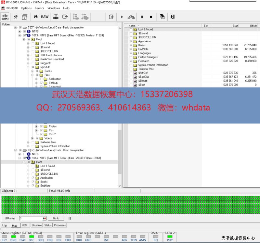The height and width of the screenshot is (243, 260).
Task: Click the Go to button
Action: tap(56, 218)
